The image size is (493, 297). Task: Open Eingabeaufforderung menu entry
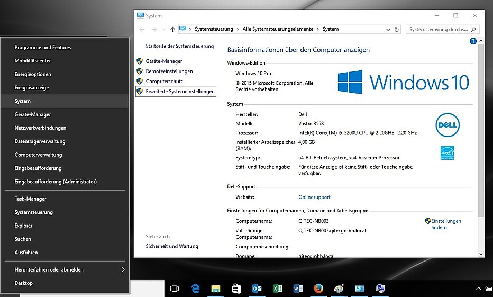pyautogui.click(x=65, y=168)
